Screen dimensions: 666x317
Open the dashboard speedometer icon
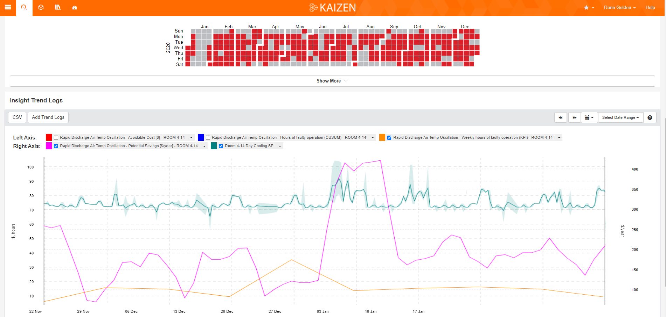(75, 7)
